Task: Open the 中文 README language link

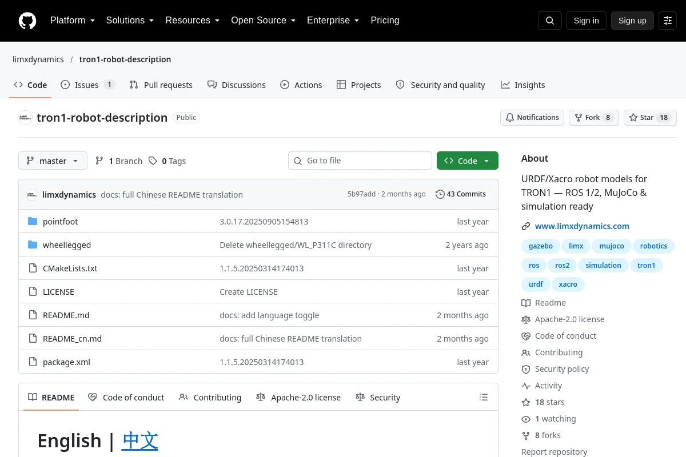Action: pos(140,441)
